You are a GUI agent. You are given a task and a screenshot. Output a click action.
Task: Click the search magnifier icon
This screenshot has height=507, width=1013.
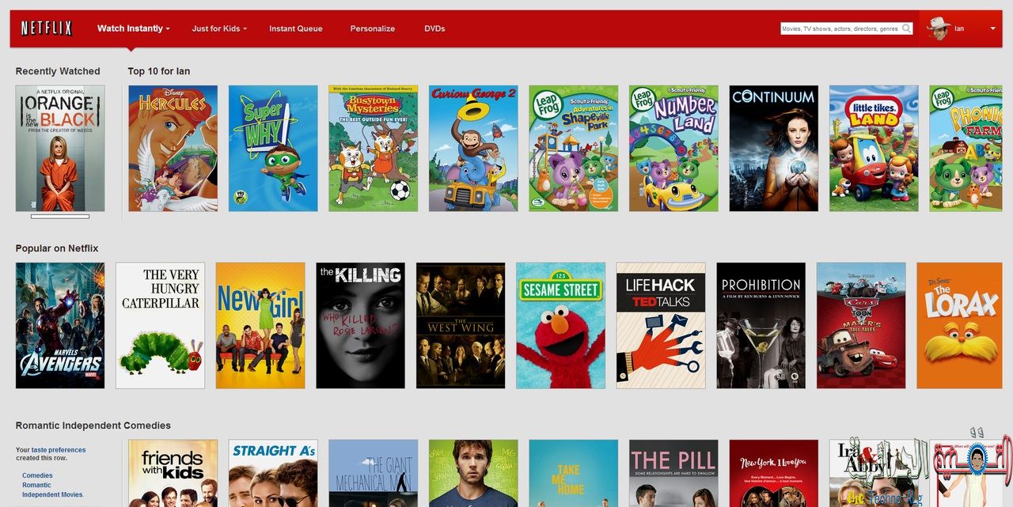pyautogui.click(x=906, y=28)
